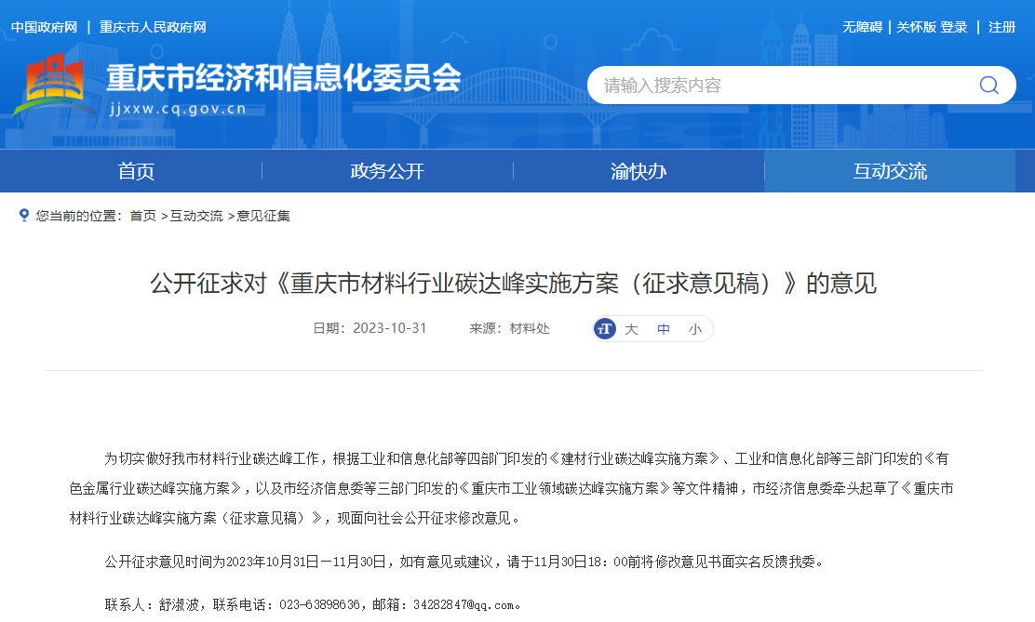Click the search magnifier icon
1035x622 pixels.
[988, 85]
